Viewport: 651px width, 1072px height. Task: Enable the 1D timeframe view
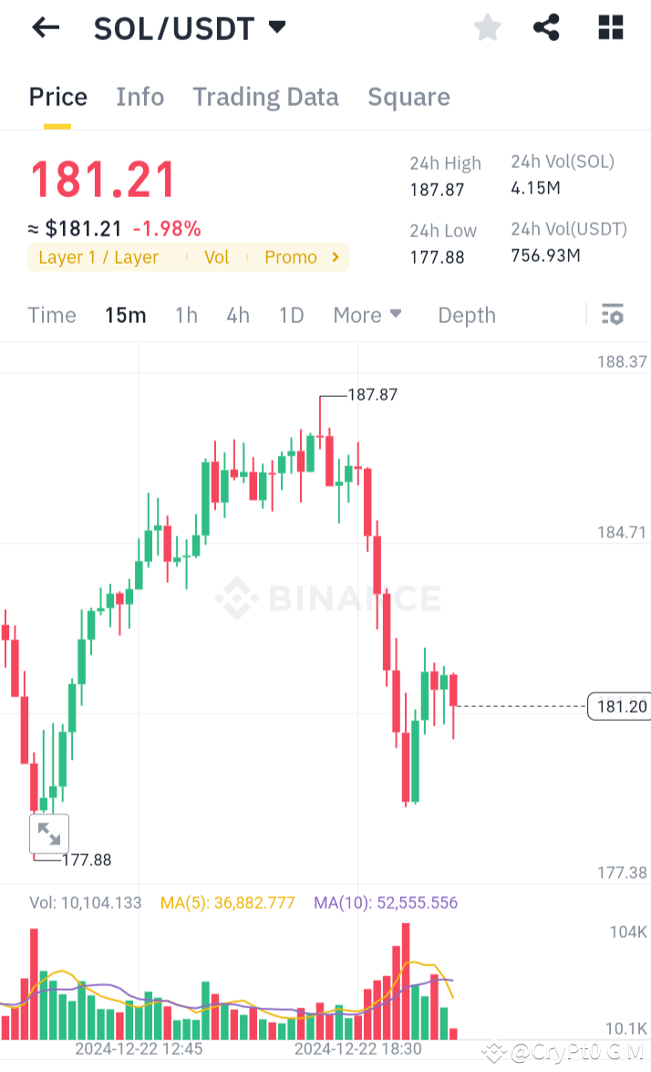(291, 315)
